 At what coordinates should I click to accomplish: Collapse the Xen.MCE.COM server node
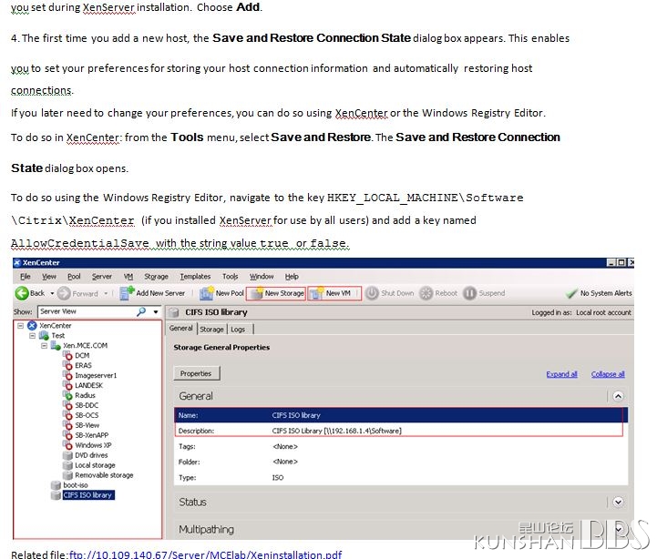pos(44,345)
